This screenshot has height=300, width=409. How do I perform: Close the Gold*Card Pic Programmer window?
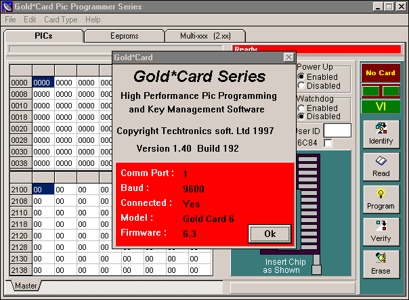click(x=401, y=7)
